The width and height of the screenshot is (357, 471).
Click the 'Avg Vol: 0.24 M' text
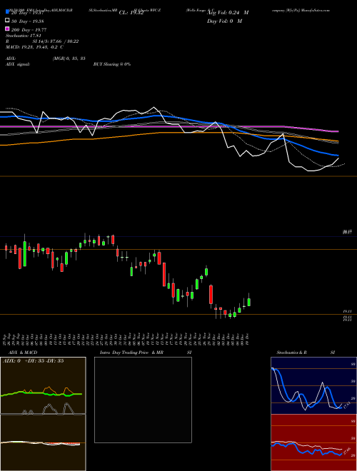tap(228, 13)
